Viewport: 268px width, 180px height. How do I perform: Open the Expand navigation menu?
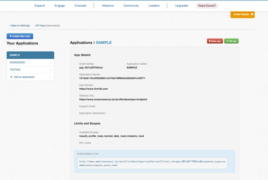pos(39,6)
